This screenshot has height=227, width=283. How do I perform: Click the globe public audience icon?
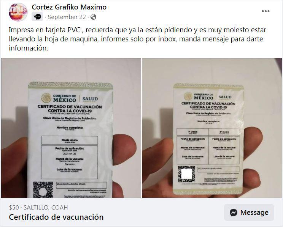[x=93, y=17]
